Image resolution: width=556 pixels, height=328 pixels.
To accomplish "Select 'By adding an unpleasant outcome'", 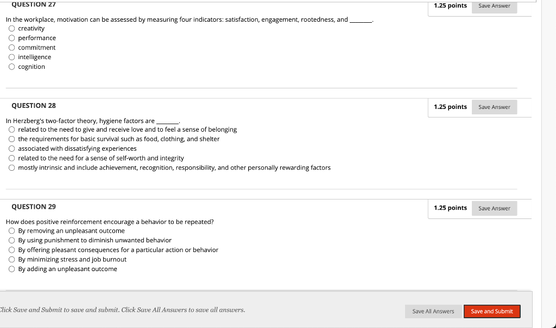I will click(x=11, y=269).
